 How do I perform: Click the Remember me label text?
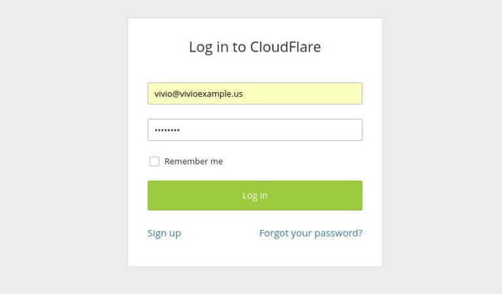click(193, 161)
